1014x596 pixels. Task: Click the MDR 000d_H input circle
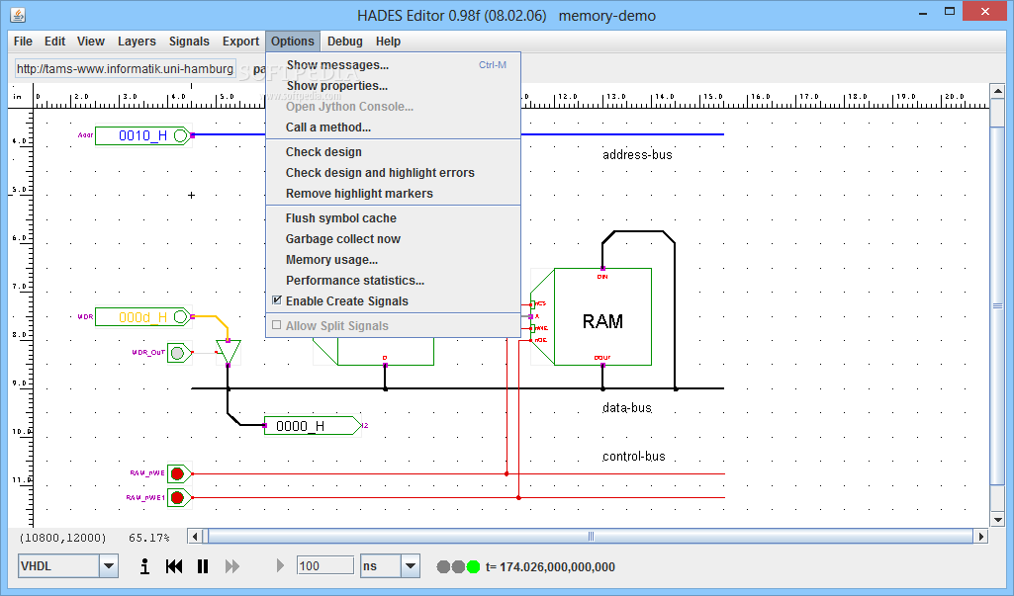coord(180,316)
